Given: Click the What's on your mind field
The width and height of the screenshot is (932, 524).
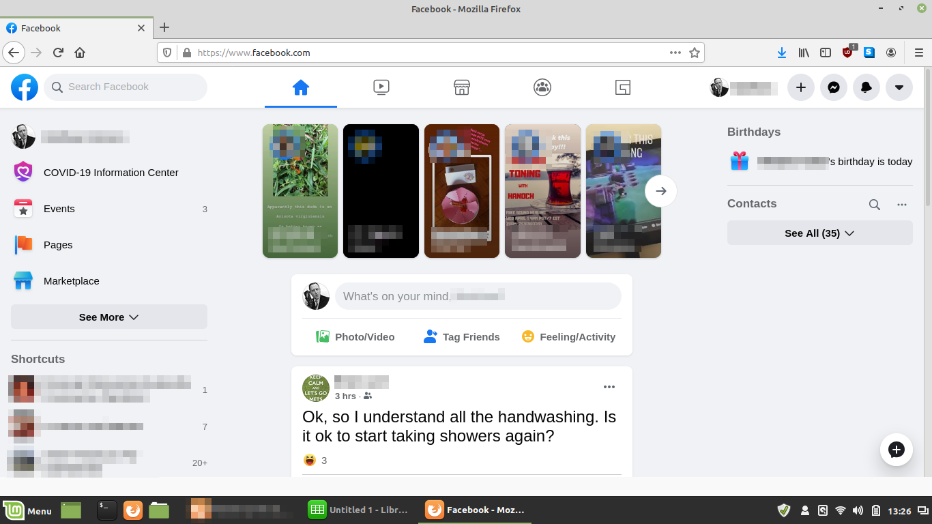Looking at the screenshot, I should [478, 297].
